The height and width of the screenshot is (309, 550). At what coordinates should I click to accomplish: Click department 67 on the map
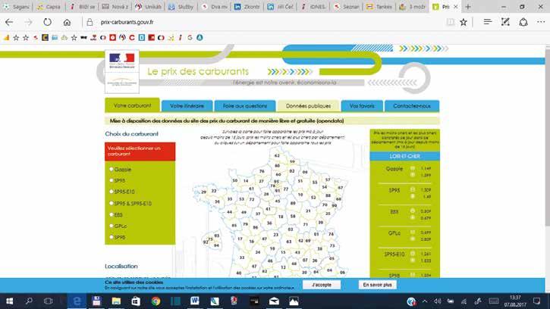[x=341, y=188]
